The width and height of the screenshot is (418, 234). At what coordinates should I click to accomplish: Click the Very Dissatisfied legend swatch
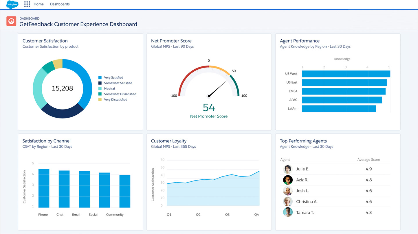coord(100,99)
